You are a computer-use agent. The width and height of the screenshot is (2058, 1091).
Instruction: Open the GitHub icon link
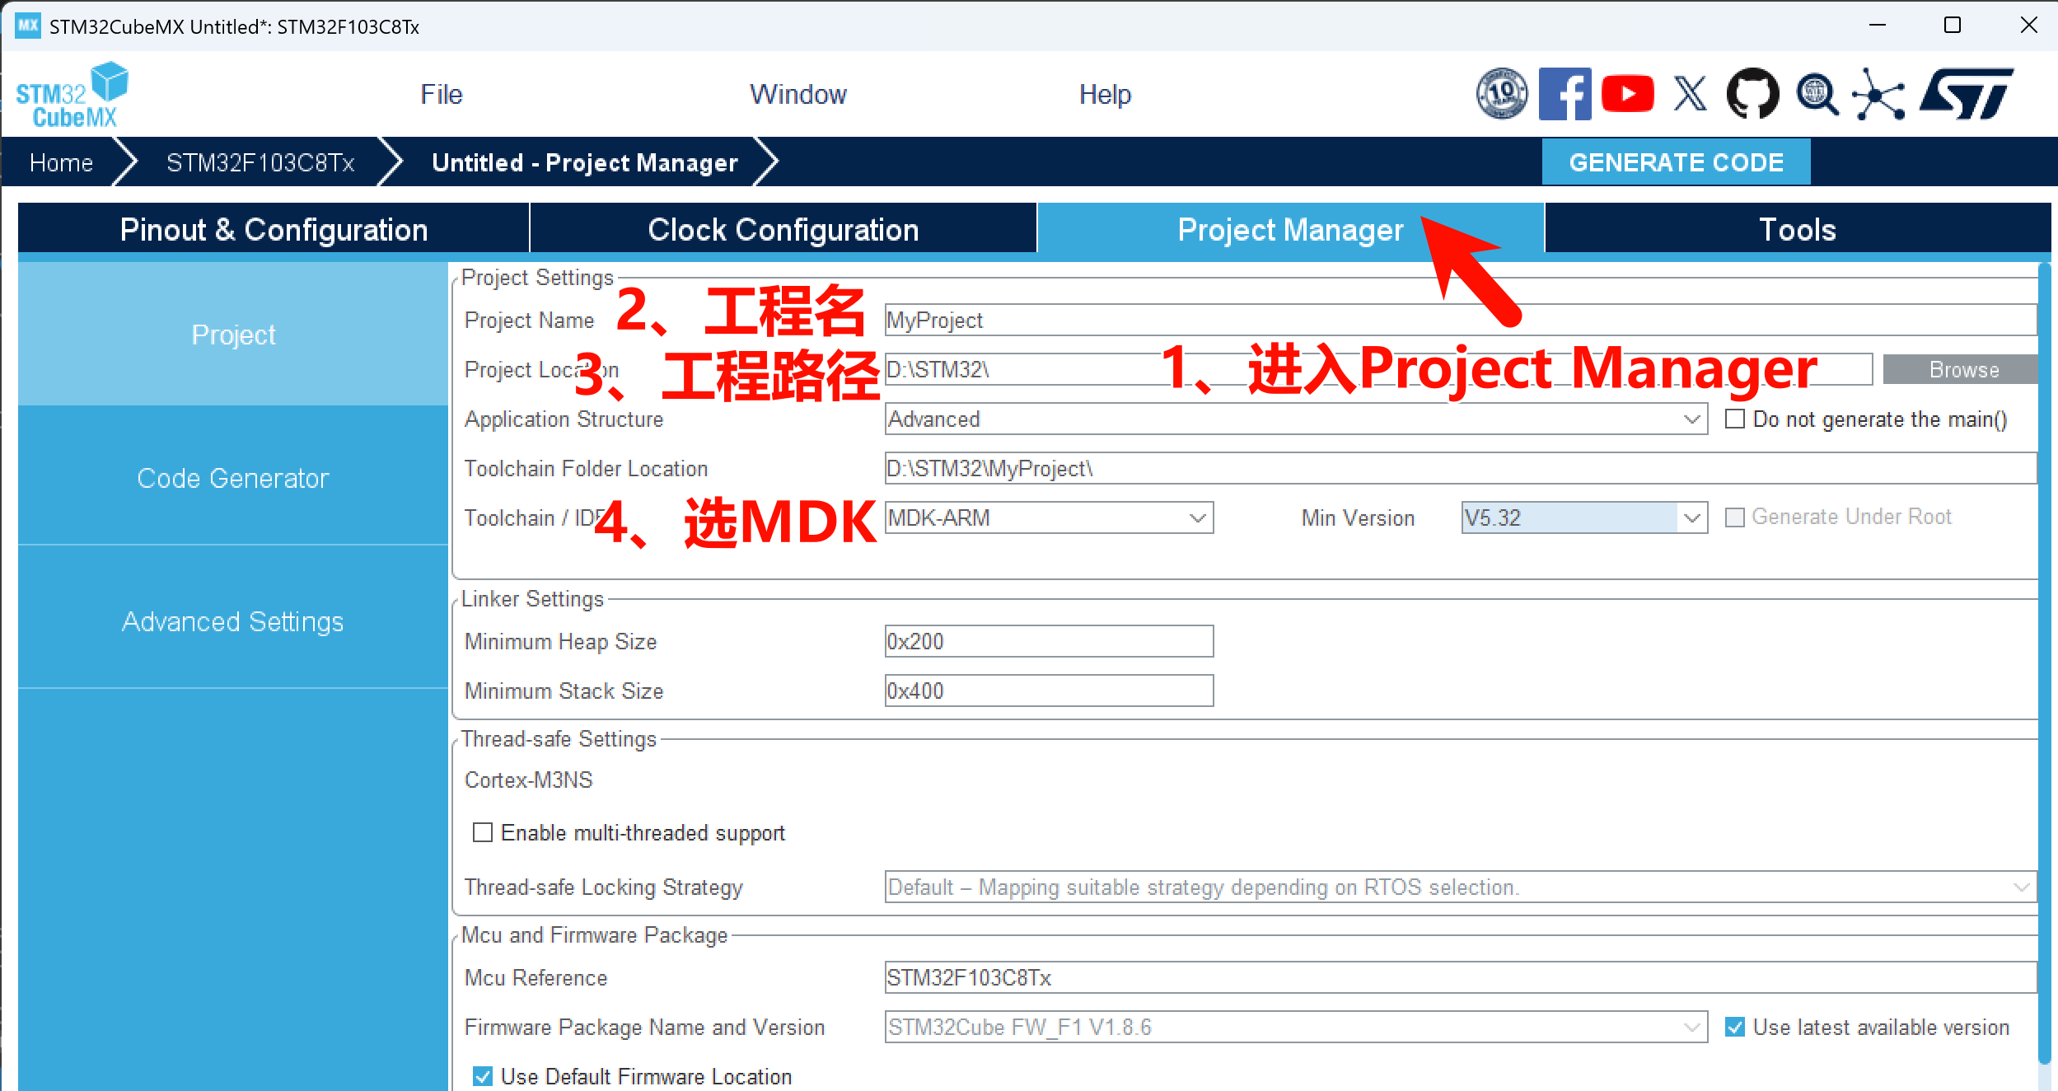tap(1752, 94)
